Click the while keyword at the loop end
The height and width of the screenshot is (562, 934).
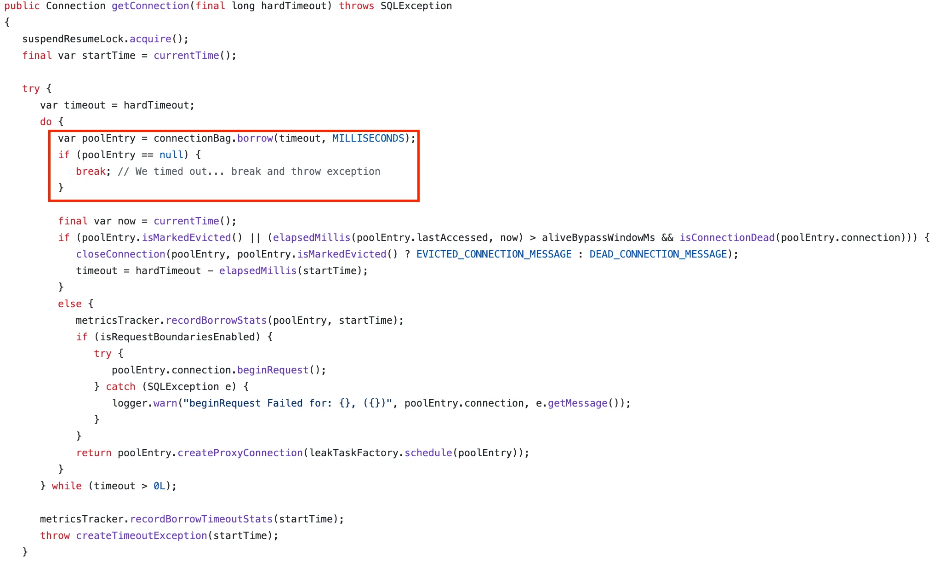pos(67,486)
